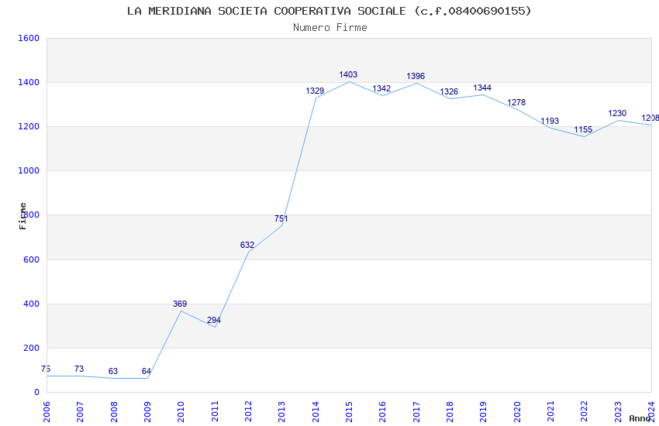Image resolution: width=659 pixels, height=426 pixels.
Task: Select the data label 1193
Action: click(x=550, y=122)
